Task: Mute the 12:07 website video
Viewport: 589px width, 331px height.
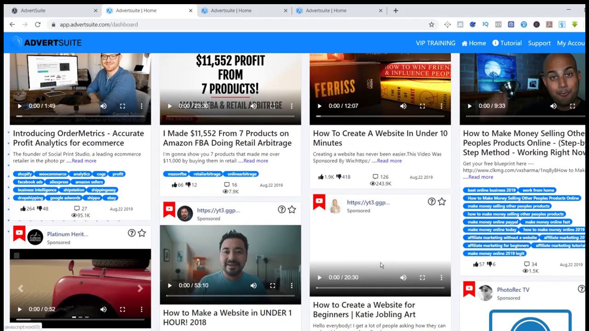Action: [404, 106]
